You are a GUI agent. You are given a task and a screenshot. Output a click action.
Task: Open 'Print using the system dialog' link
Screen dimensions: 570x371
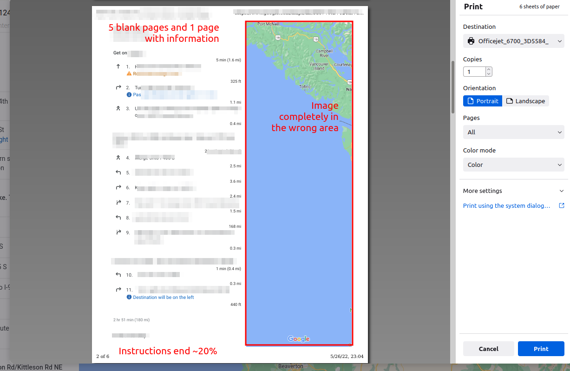pyautogui.click(x=506, y=205)
